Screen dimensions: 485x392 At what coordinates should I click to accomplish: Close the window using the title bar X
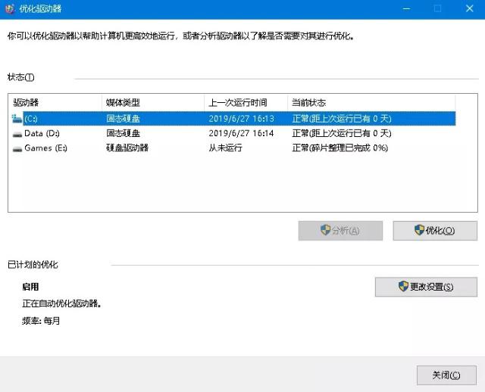point(470,8)
